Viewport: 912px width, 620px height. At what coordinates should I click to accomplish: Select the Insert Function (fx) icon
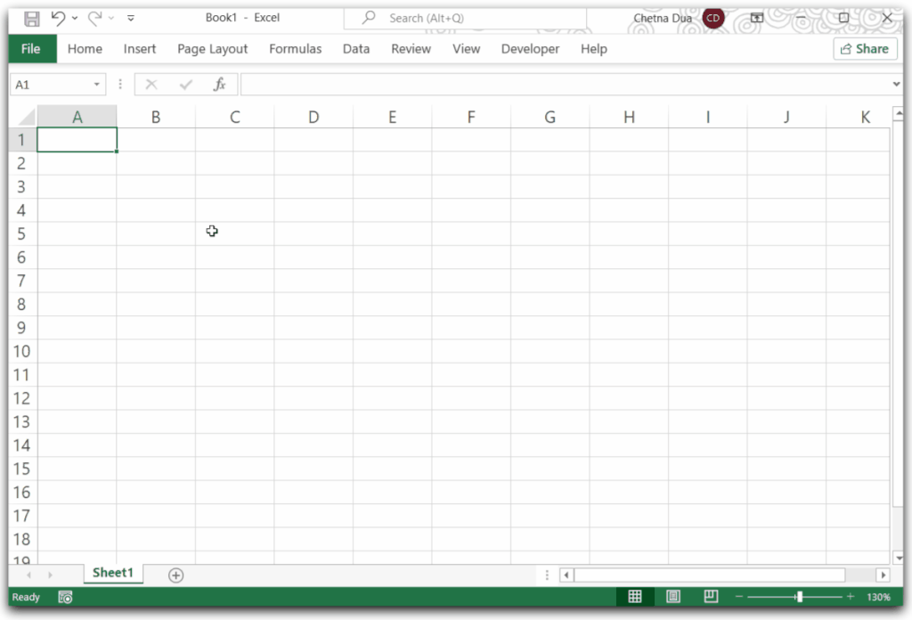tap(219, 84)
